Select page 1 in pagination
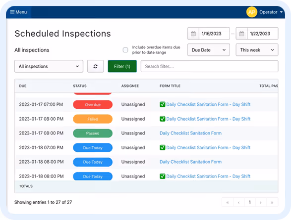291x220 pixels. click(250, 202)
